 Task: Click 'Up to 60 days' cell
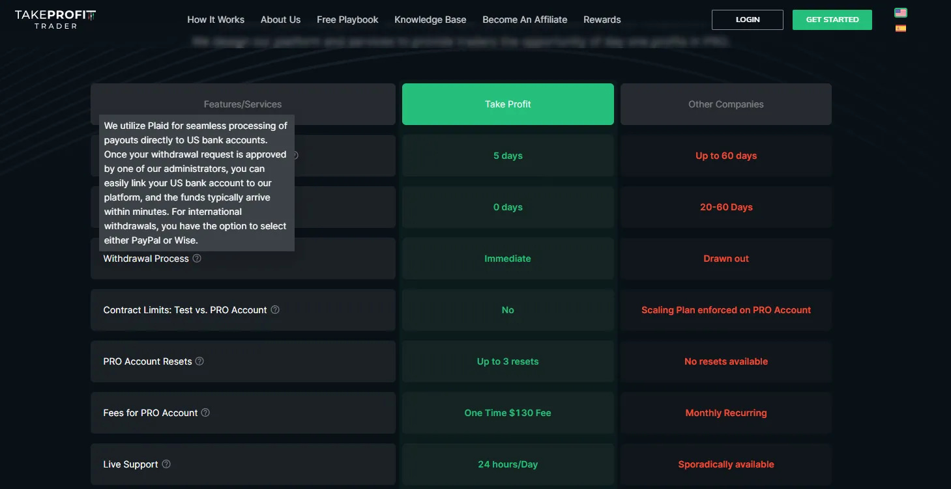(726, 156)
